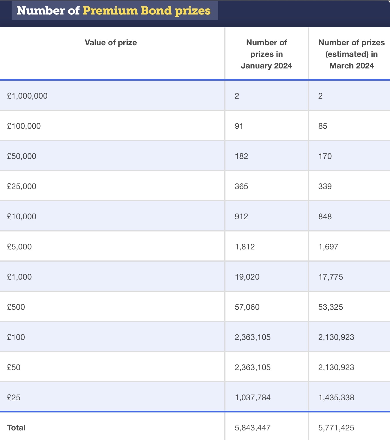Click the £500 prize row label
This screenshot has width=390, height=440.
pyautogui.click(x=16, y=307)
